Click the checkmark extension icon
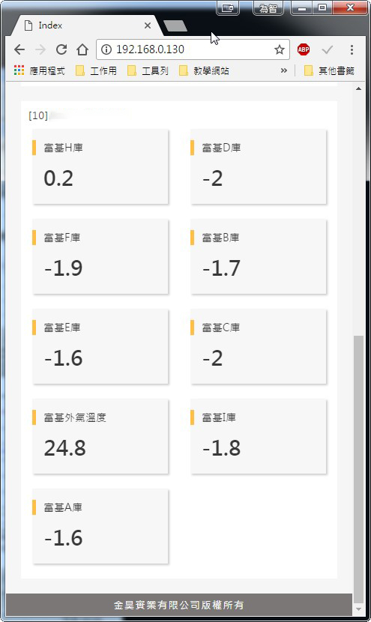The width and height of the screenshot is (371, 622). coord(328,49)
